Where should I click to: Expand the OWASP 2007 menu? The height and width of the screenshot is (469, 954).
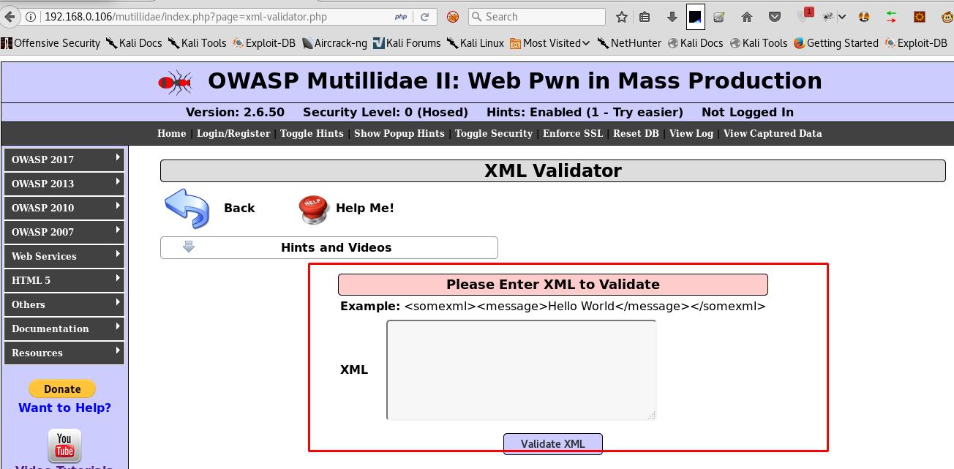pyautogui.click(x=64, y=232)
